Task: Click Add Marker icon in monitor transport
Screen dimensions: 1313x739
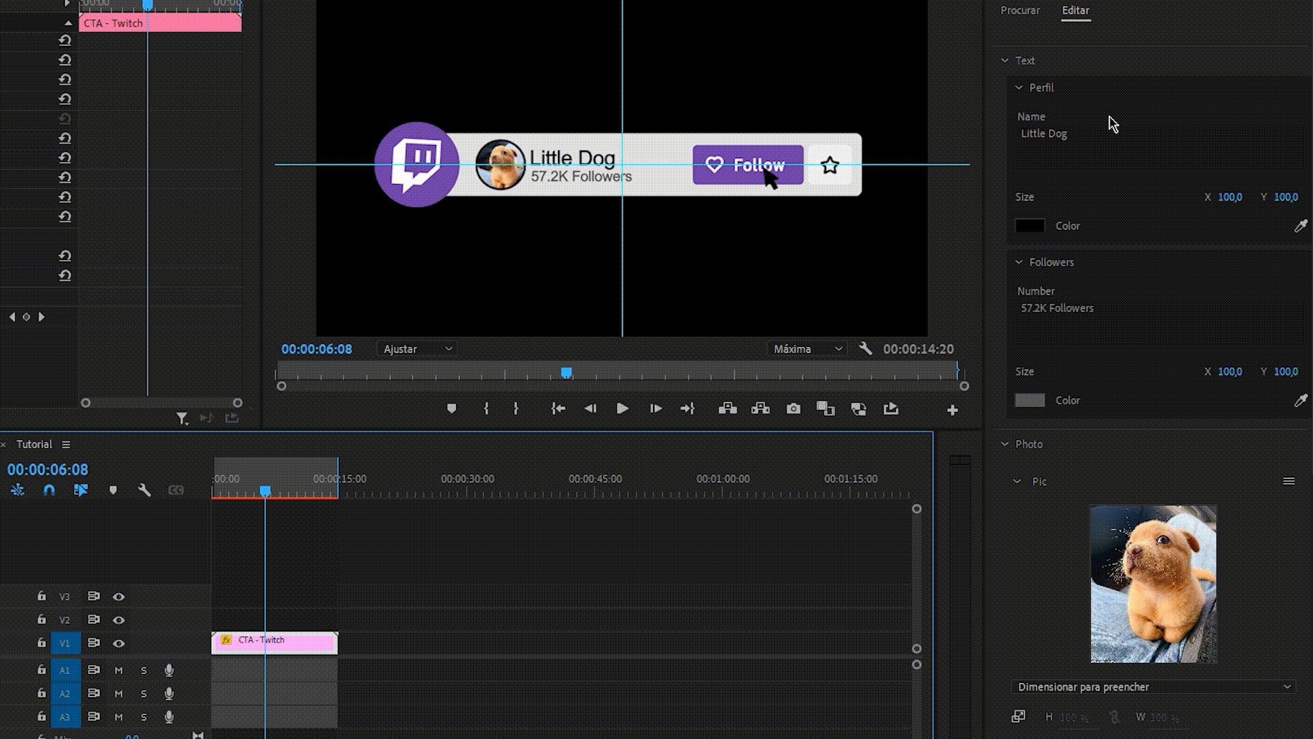Action: (x=451, y=409)
